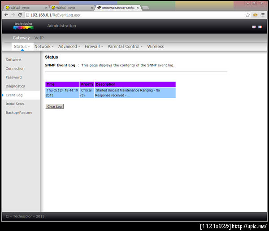
Task: Click the Technicolor logo
Action: (x=23, y=26)
